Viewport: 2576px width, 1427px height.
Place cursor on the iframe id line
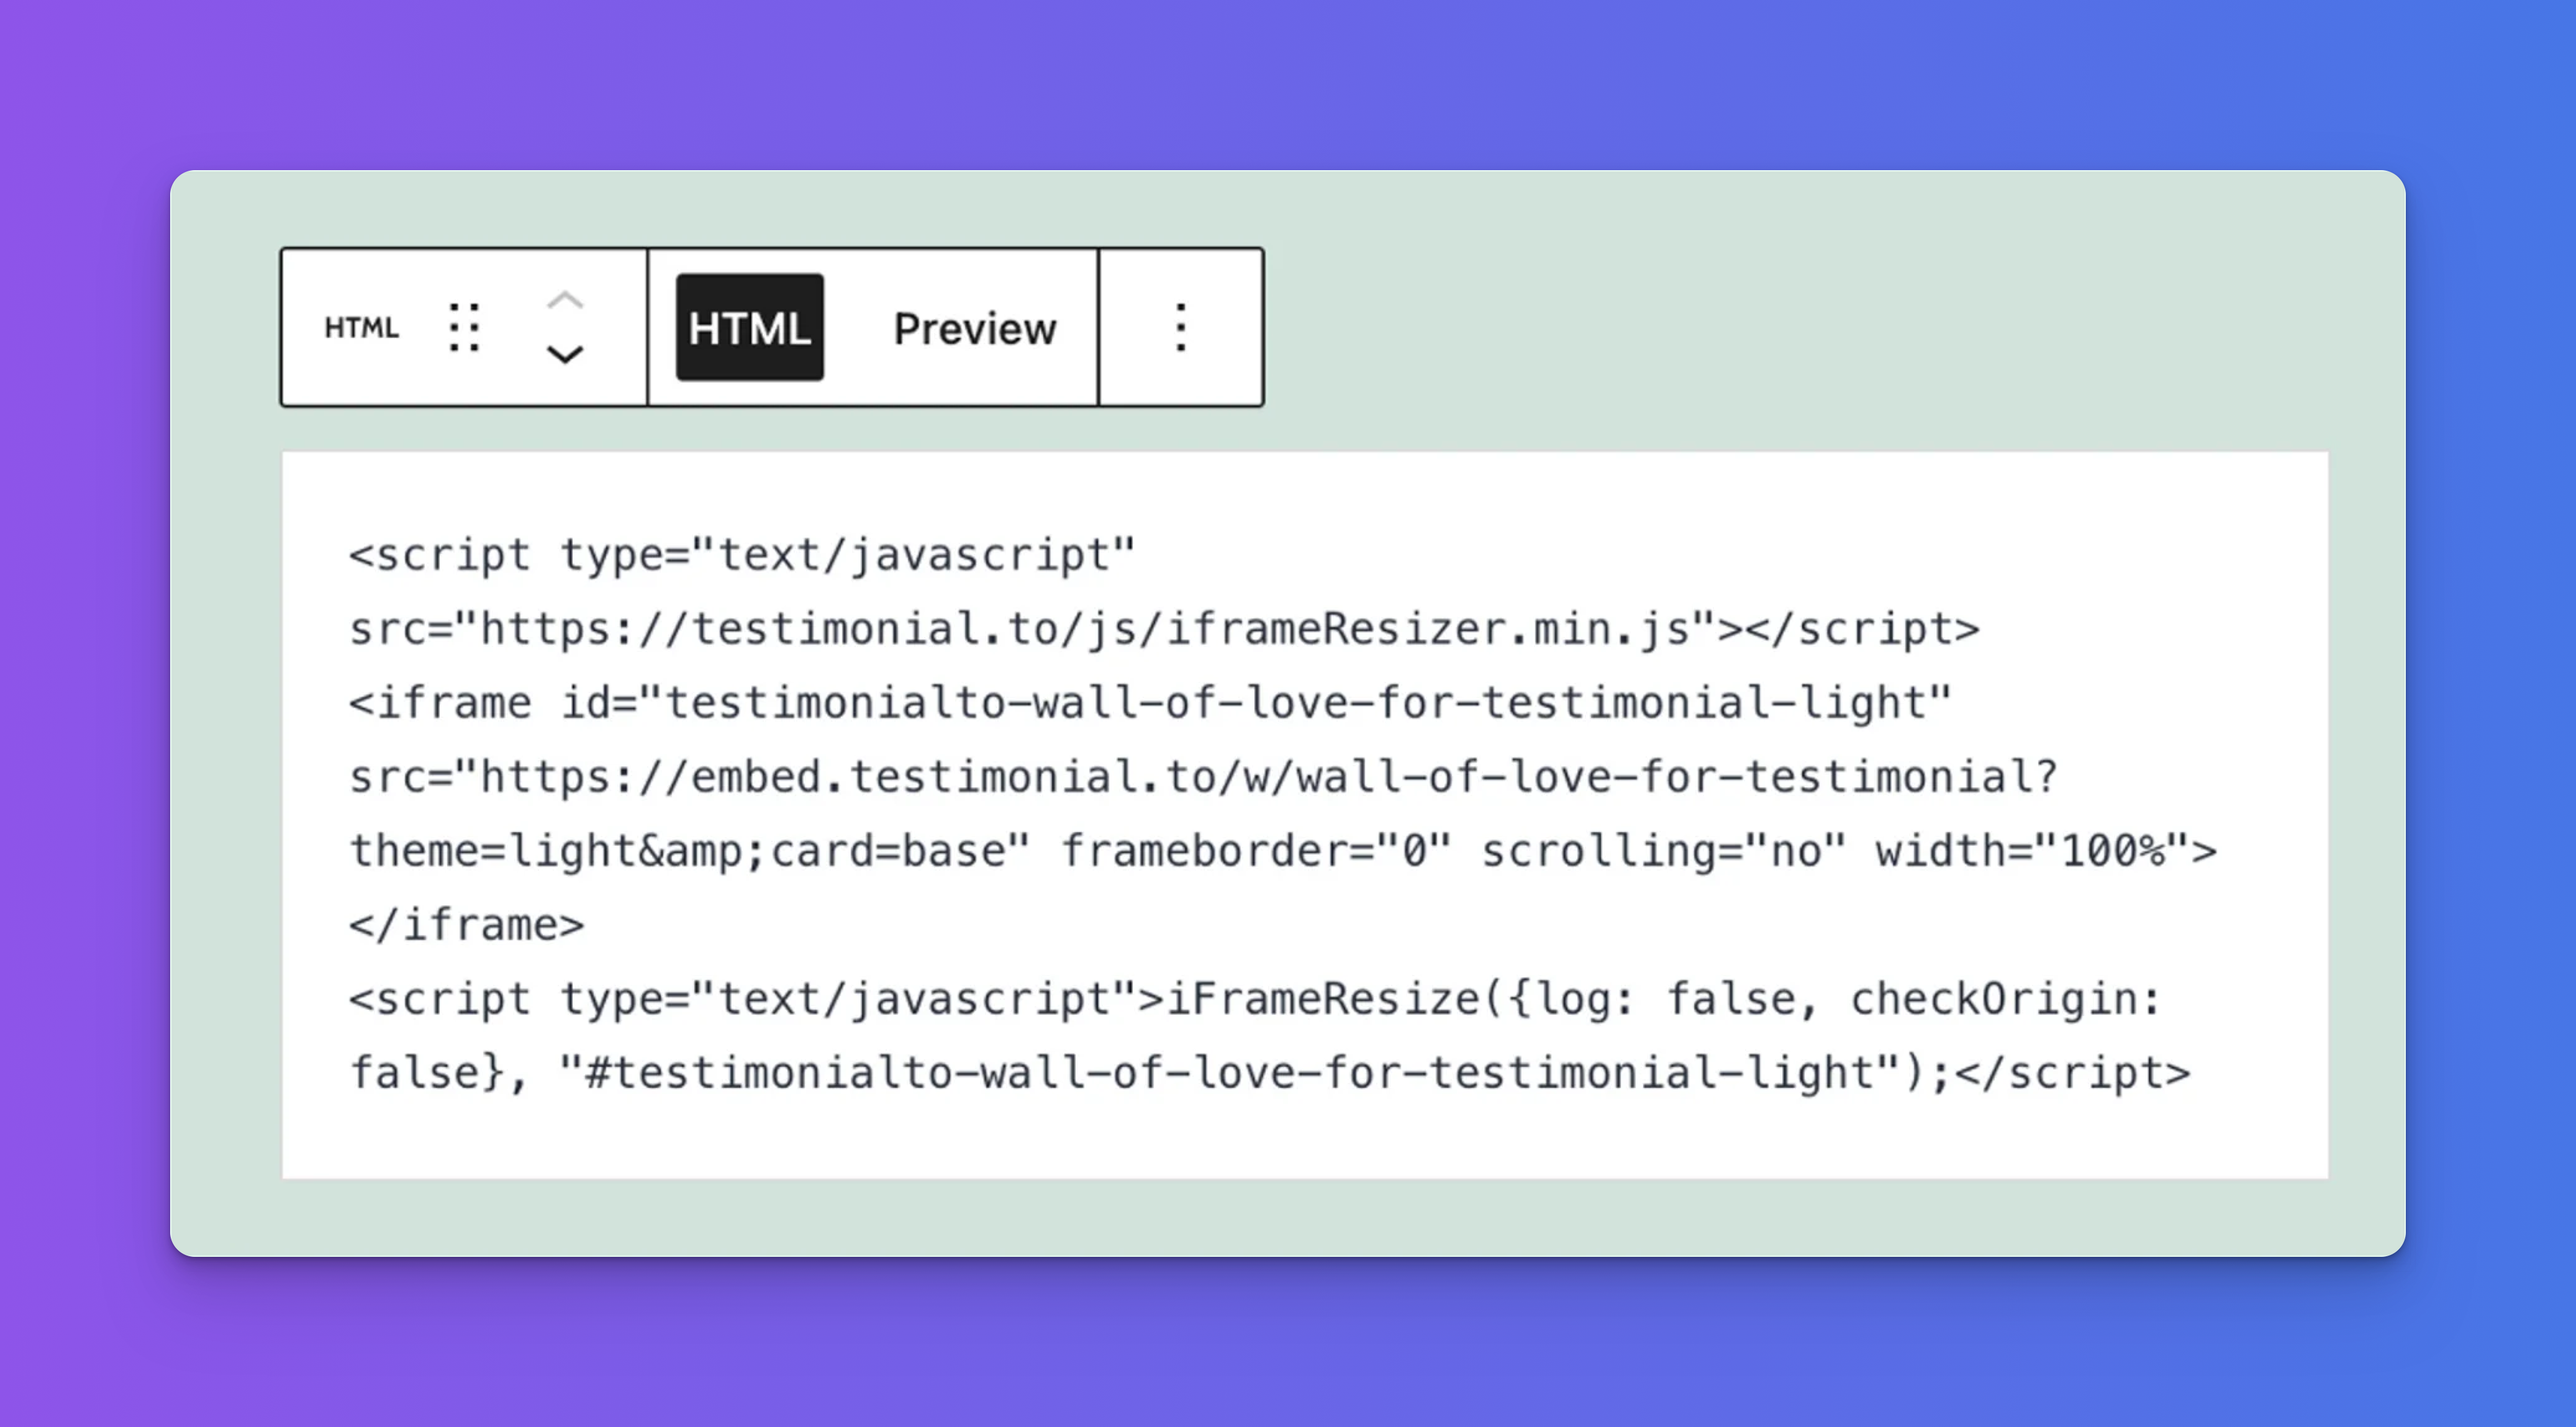[1149, 703]
